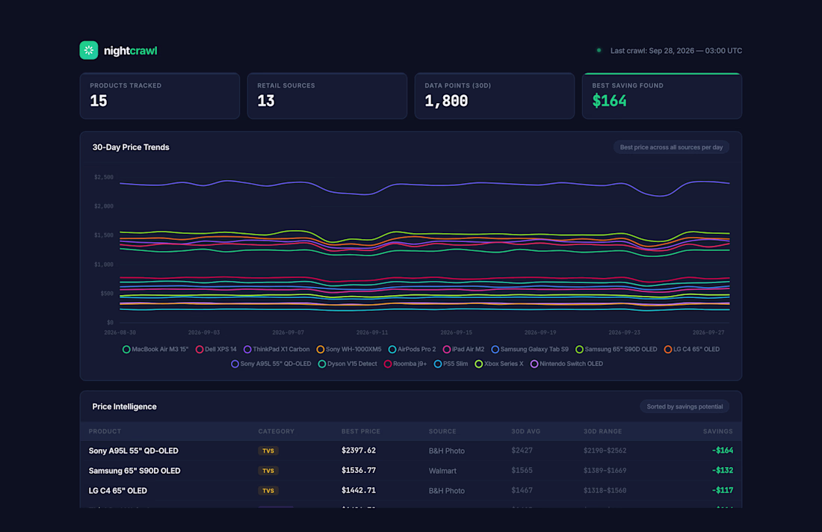The height and width of the screenshot is (532, 822).
Task: Click the Price Intelligence heading
Action: click(x=124, y=406)
